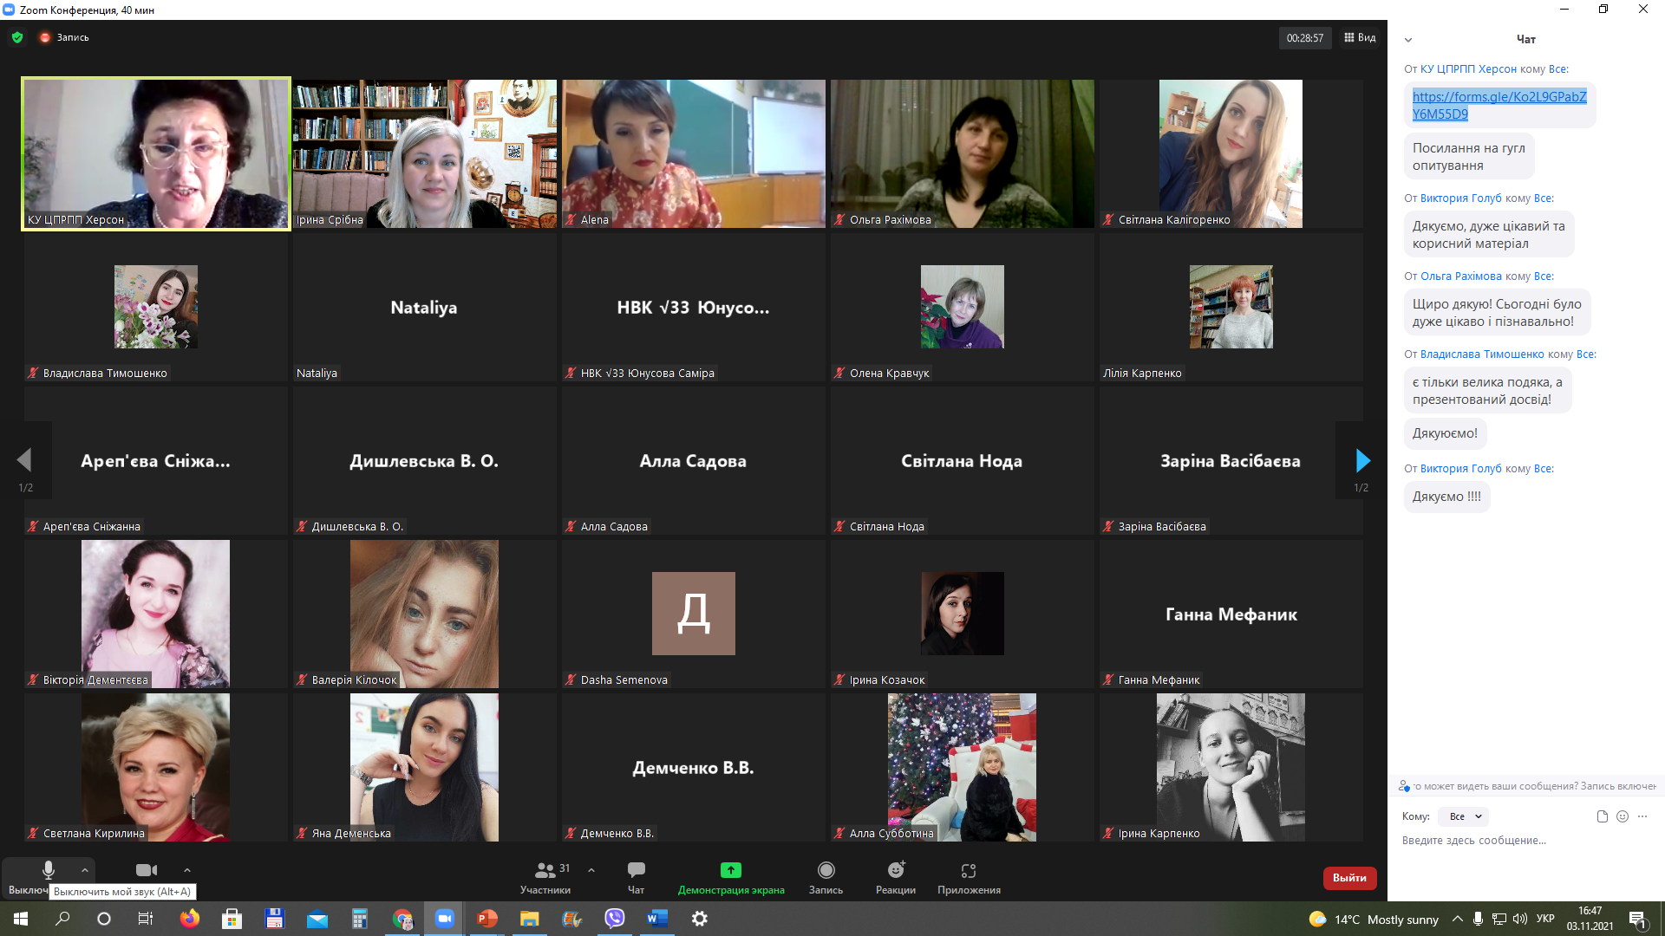Viewport: 1665px width, 936px height.
Task: Open File Explorer from taskbar
Action: pyautogui.click(x=530, y=919)
